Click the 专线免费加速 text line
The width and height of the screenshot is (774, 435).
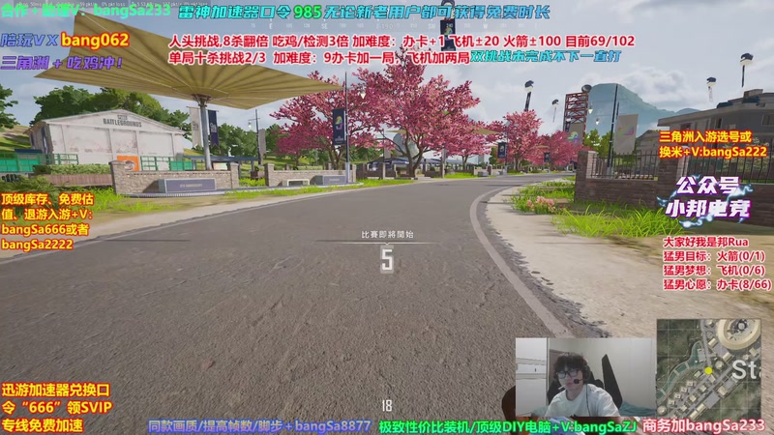[x=42, y=425]
